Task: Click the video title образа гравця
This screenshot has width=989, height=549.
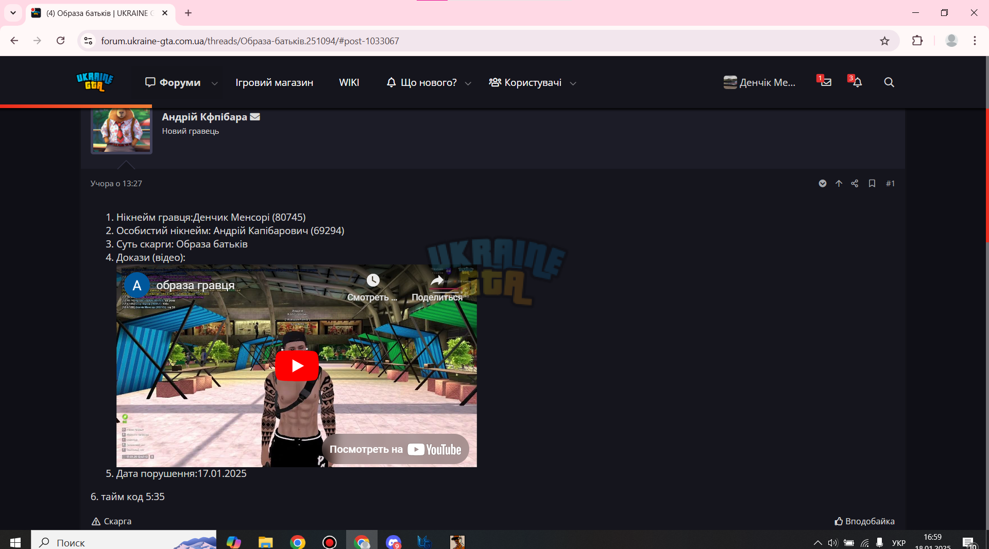Action: 195,285
